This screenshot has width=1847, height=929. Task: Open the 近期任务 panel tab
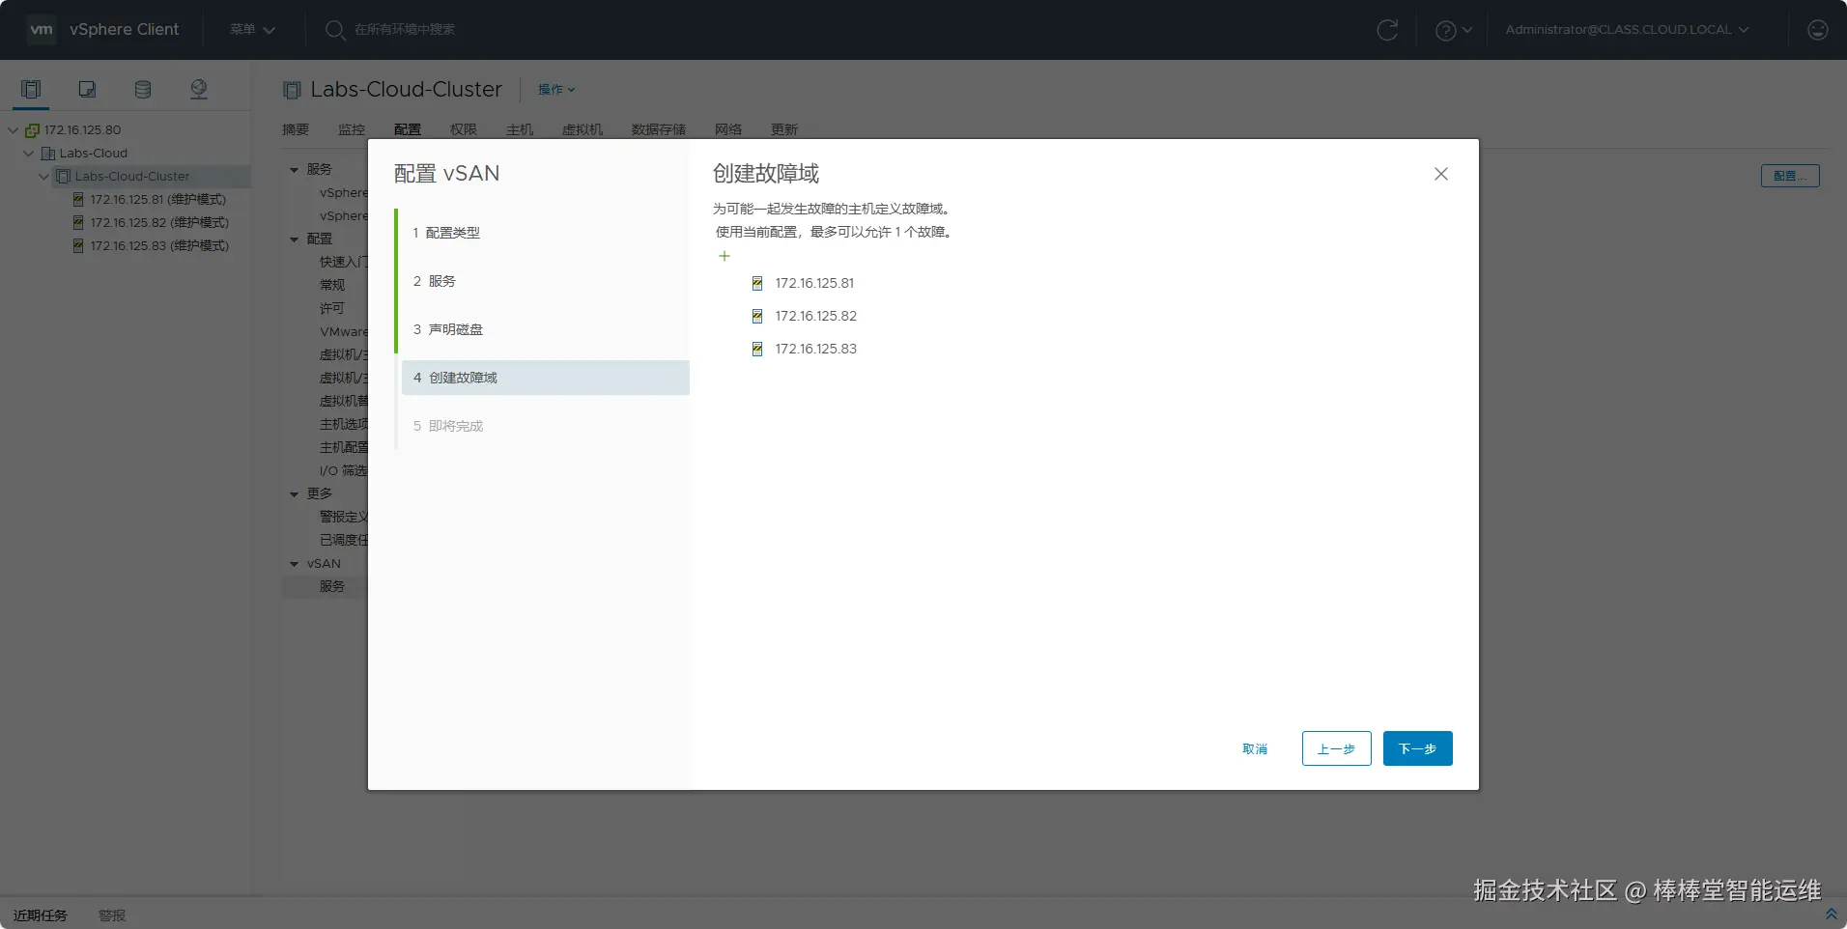(41, 915)
